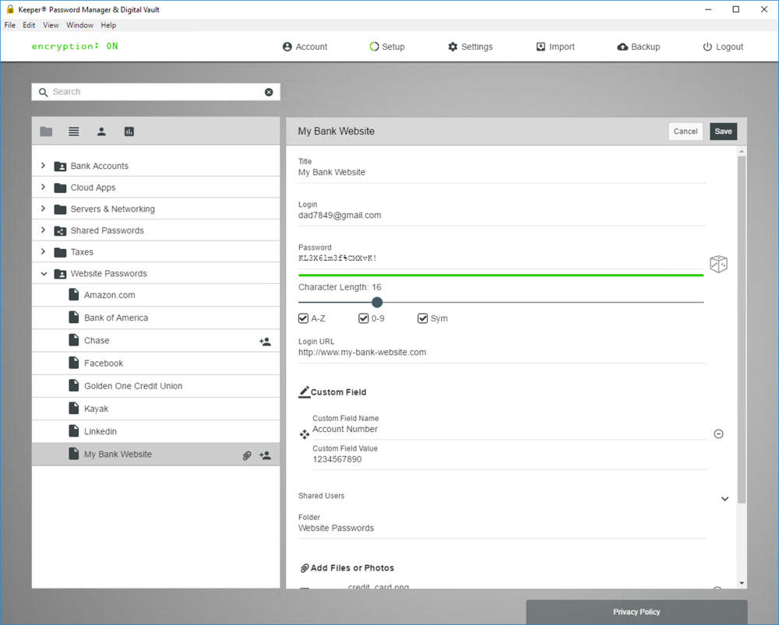The image size is (779, 625).
Task: Open the Privacy Policy link
Action: 636,612
